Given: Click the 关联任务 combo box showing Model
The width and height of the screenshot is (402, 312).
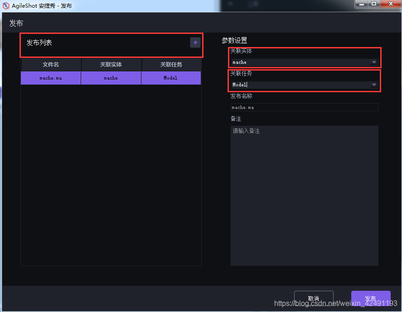Looking at the screenshot, I should click(304, 85).
